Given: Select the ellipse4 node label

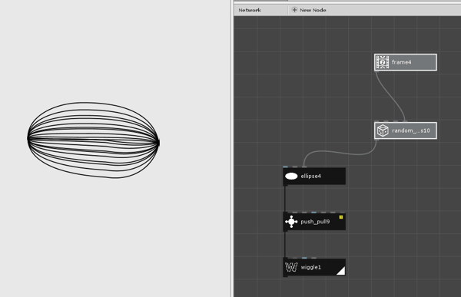Looking at the screenshot, I should (310, 177).
